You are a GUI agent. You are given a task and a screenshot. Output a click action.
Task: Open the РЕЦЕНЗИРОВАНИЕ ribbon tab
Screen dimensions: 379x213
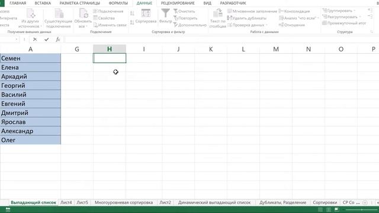pos(178,3)
